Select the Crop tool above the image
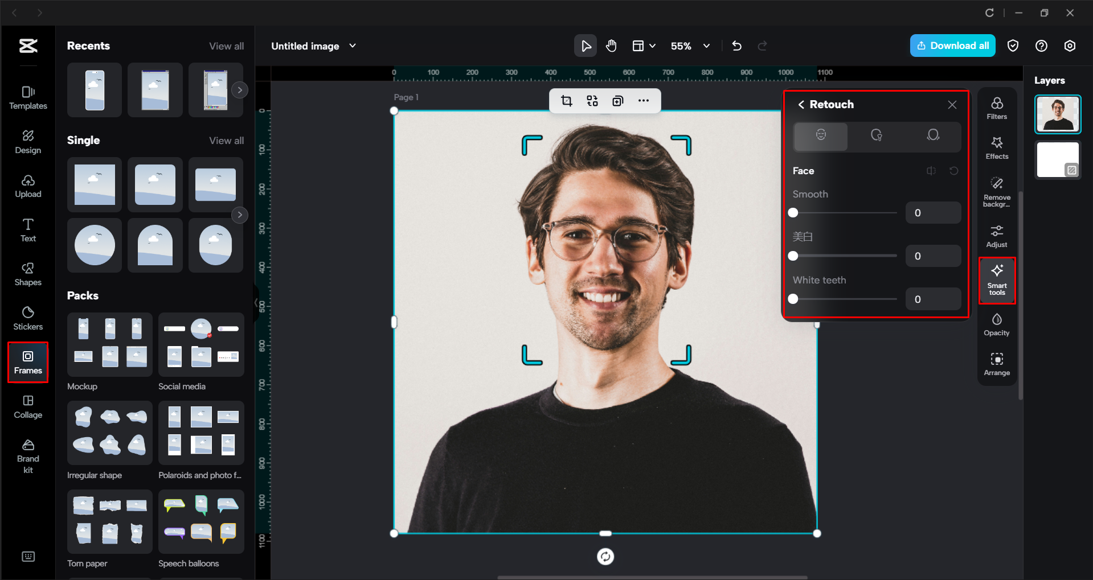Viewport: 1093px width, 580px height. click(x=567, y=101)
